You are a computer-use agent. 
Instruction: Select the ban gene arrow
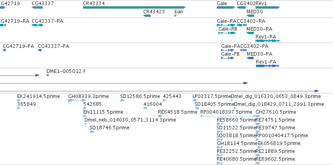pyautogui.click(x=175, y=16)
